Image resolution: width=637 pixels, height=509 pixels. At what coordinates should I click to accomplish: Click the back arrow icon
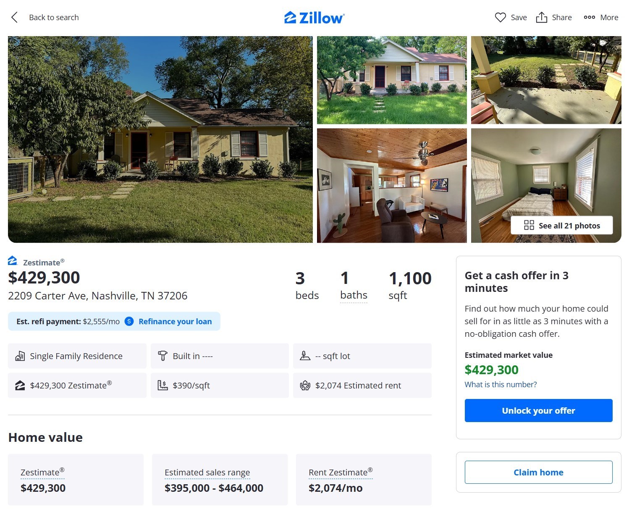pyautogui.click(x=14, y=17)
